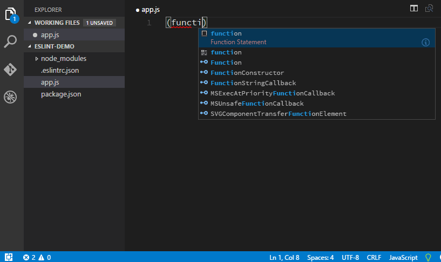Image resolution: width=441 pixels, height=262 pixels.
Task: Click the lightbulb feedback icon in status bar
Action: 428,257
